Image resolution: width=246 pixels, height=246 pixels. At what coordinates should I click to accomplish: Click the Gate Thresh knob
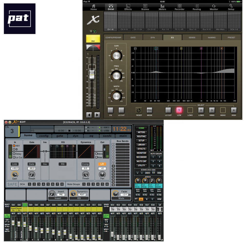[32, 174]
